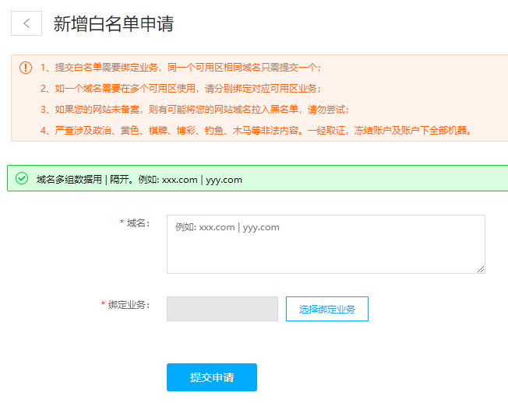Click the 域名 field label

[x=138, y=223]
